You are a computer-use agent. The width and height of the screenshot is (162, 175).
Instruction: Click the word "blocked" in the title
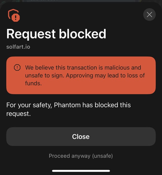(83, 34)
